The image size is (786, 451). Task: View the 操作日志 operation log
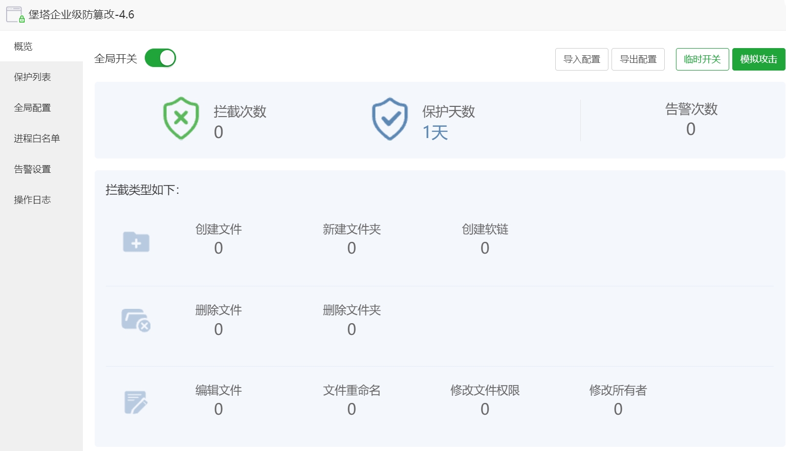[x=32, y=199]
